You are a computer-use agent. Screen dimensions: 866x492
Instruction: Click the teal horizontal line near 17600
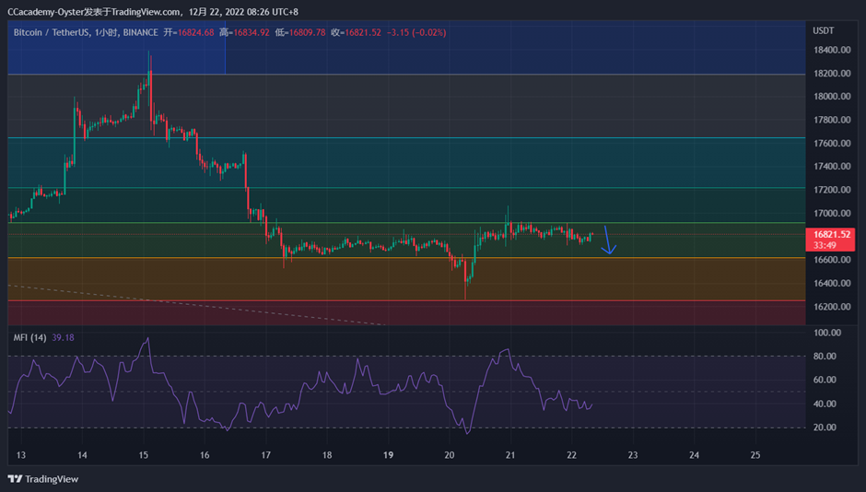coord(406,137)
